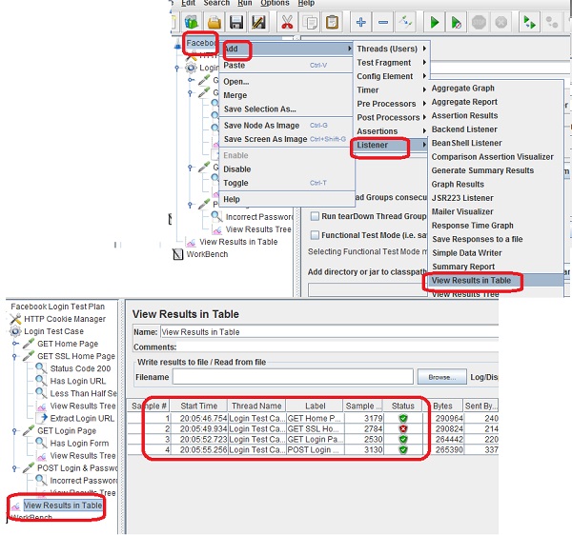Image resolution: width=572 pixels, height=535 pixels.
Task: Click the Collapse All minus icon
Action: tap(384, 22)
